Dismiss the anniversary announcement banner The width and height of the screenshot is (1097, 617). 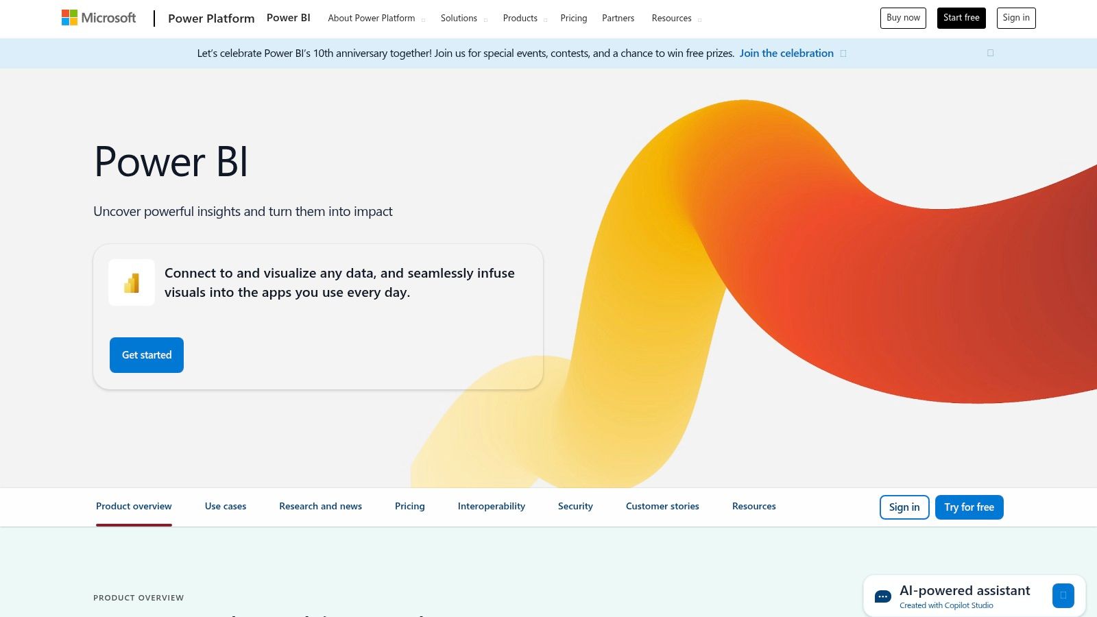[x=990, y=53]
